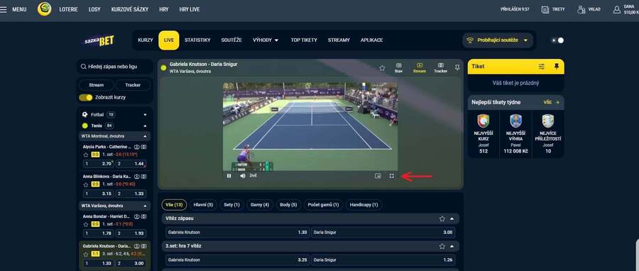Image resolution: width=639 pixels, height=271 pixels.
Task: Favorite the Anna Bondar match
Action: click(86, 224)
